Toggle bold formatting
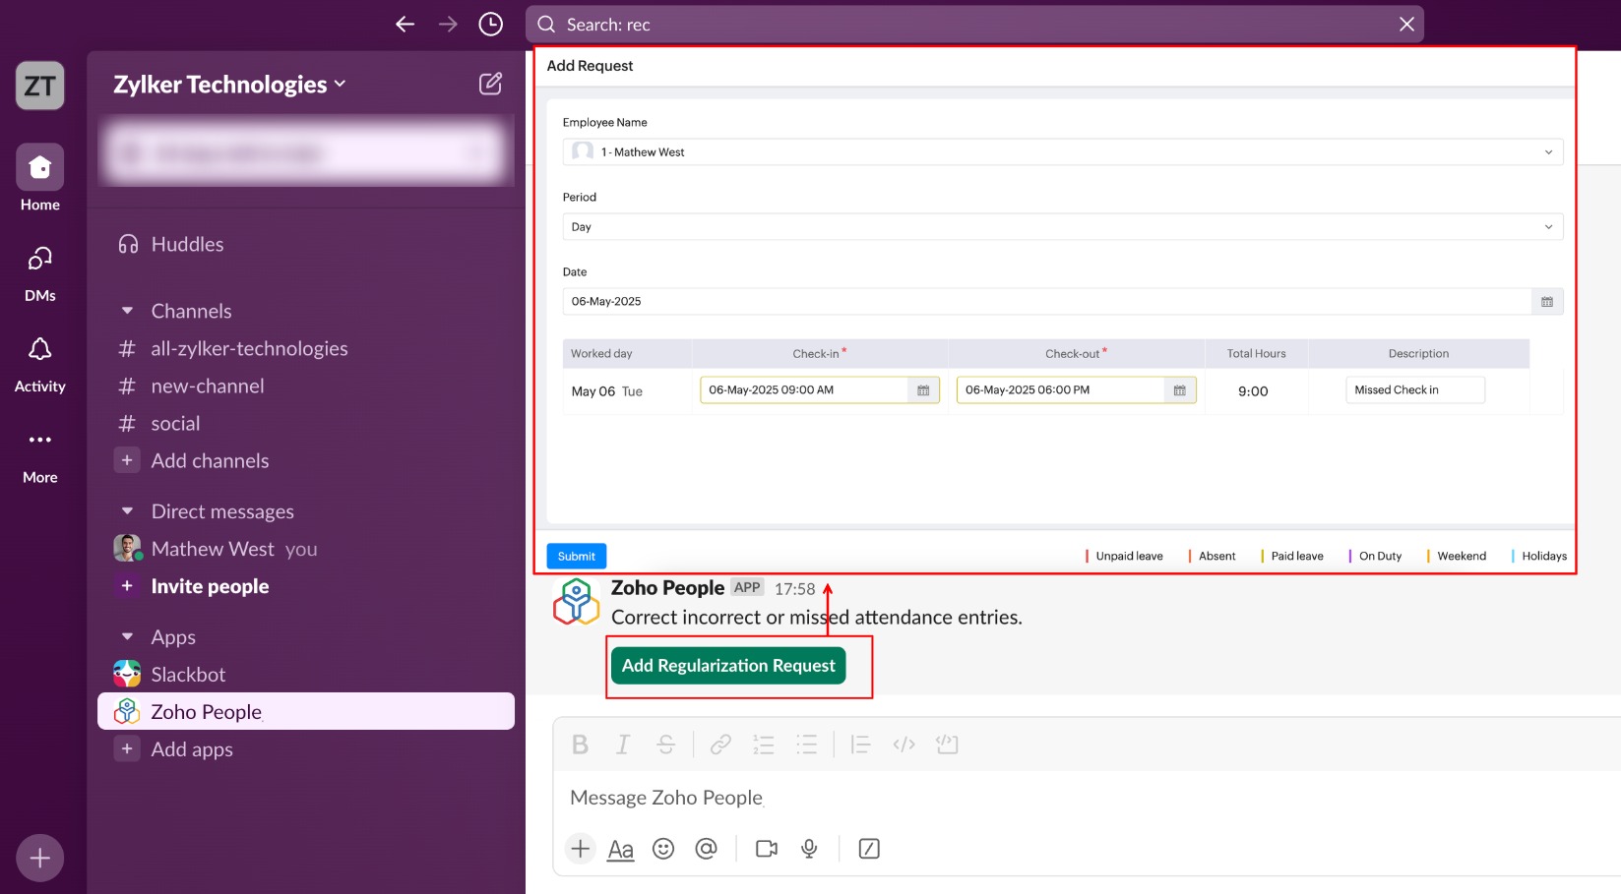Viewport: 1621px width, 894px height. (581, 745)
